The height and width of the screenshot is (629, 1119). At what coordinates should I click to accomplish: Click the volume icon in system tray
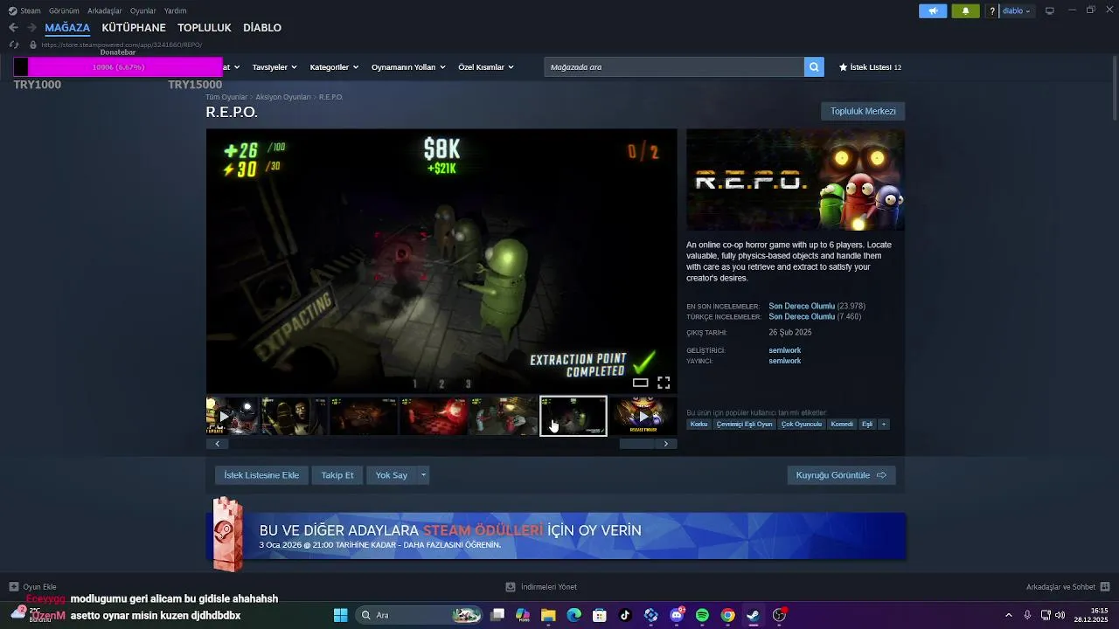click(1060, 615)
